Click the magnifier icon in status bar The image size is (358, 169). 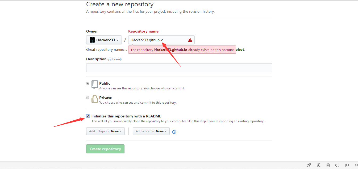click(x=356, y=165)
